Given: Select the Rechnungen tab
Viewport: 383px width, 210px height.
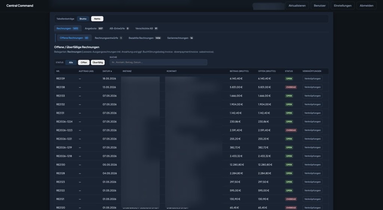Looking at the screenshot, I should 68,28.
